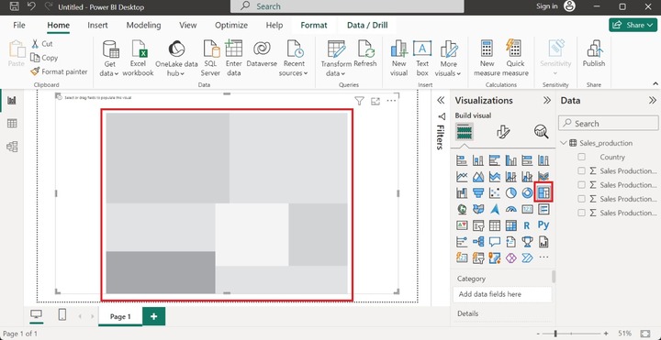Click Publish in the ribbon
This screenshot has width=661, height=340.
[594, 53]
